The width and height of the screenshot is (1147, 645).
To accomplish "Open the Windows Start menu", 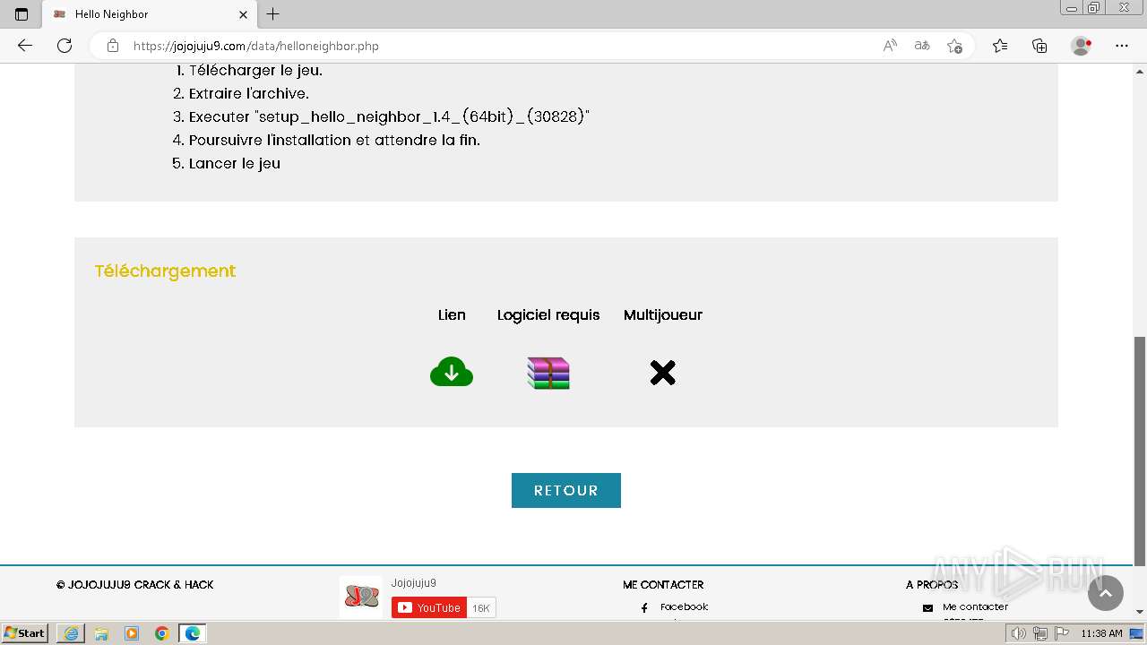I will point(24,632).
